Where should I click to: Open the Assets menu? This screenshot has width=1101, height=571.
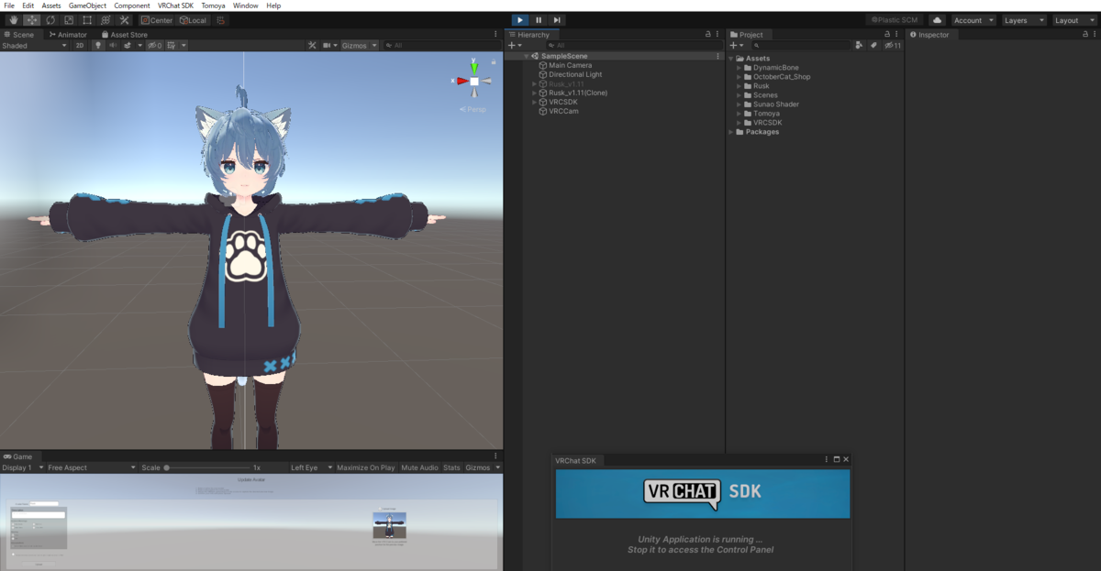51,5
